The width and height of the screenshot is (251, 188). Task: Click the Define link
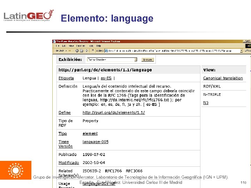click(x=64, y=112)
